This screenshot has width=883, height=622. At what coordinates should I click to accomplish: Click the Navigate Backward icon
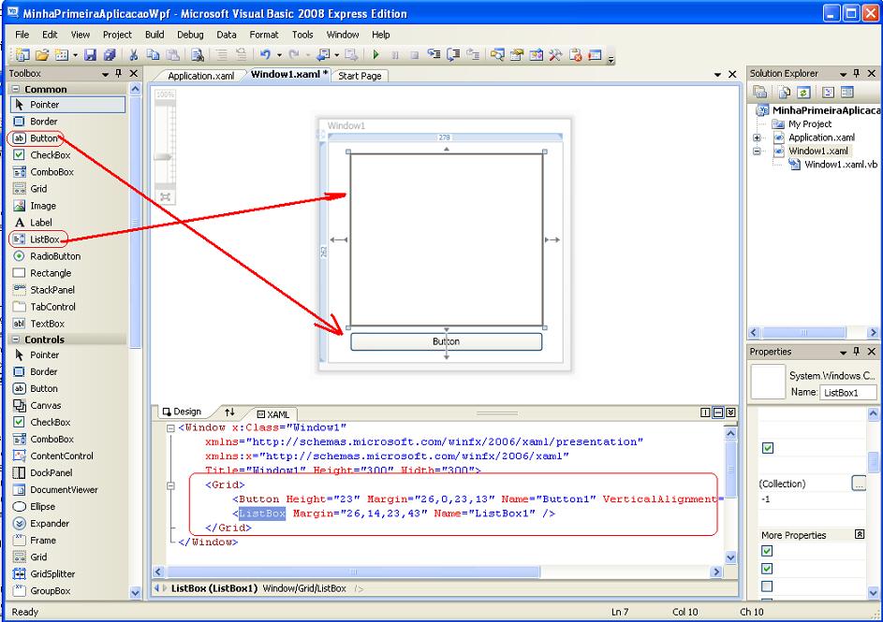[x=323, y=54]
